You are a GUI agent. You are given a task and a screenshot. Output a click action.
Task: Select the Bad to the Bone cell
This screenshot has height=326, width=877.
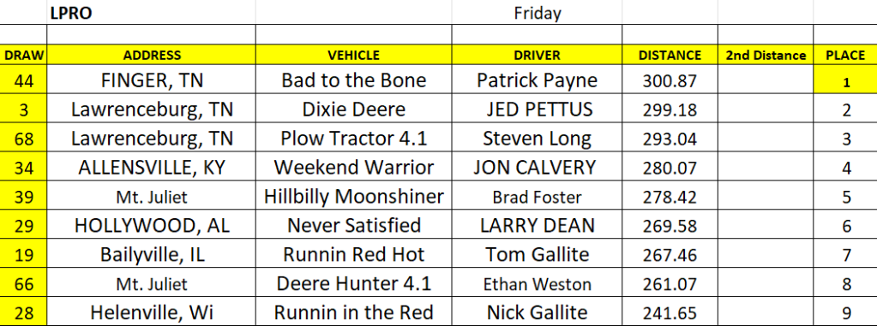coord(353,80)
